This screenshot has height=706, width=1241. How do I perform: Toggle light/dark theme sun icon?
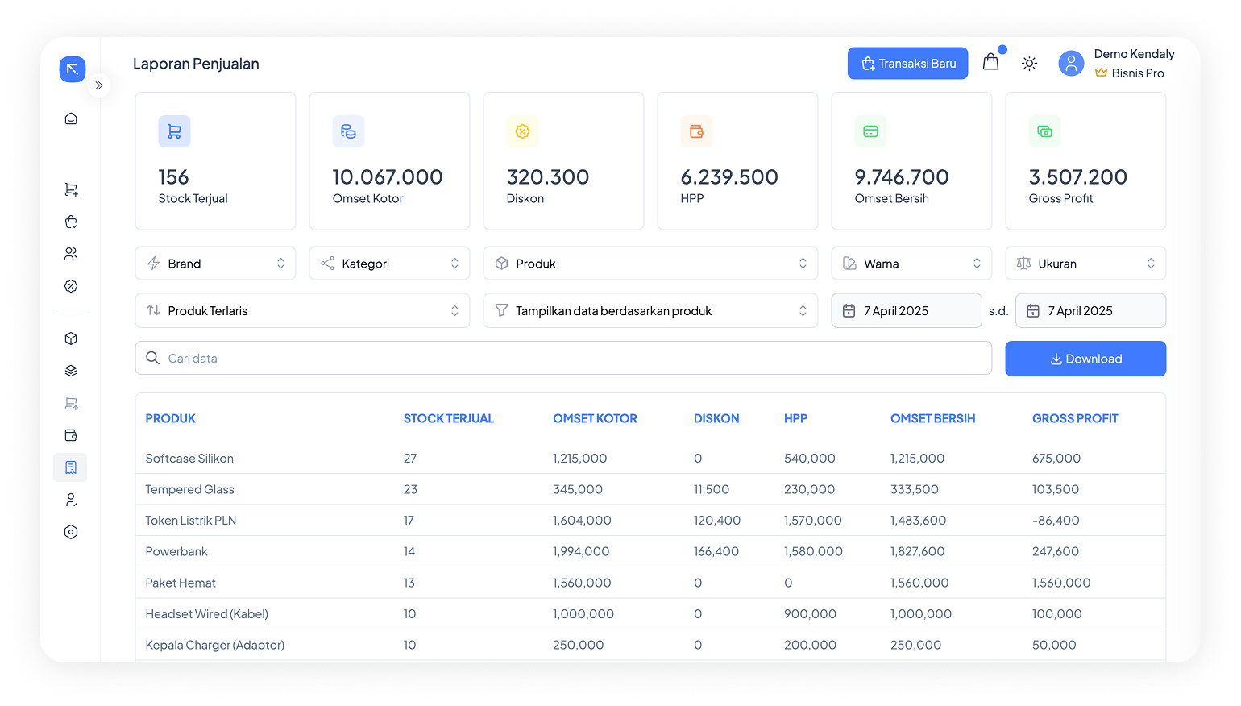[x=1029, y=63]
